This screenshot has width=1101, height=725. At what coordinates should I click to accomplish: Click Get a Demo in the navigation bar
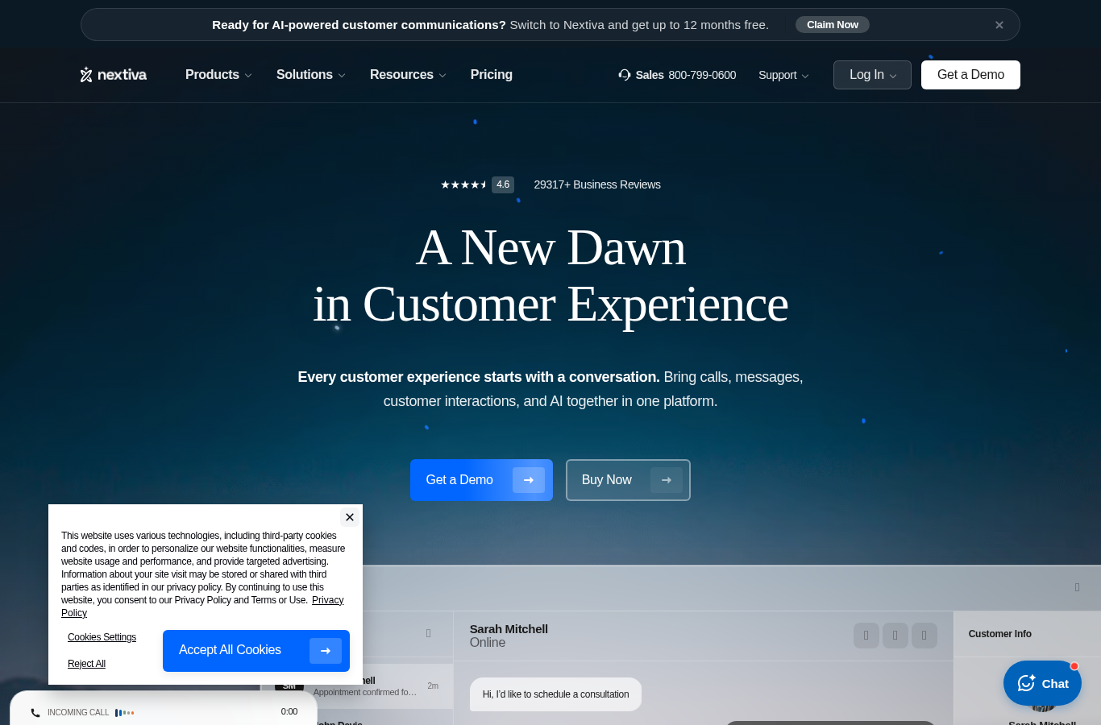(970, 75)
